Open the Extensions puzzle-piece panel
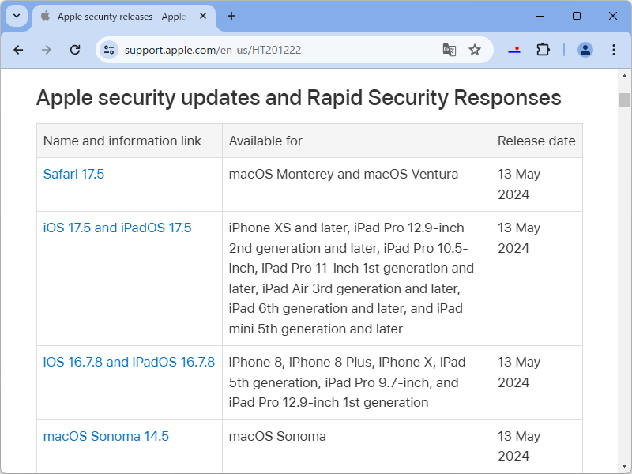The width and height of the screenshot is (632, 474). [x=543, y=49]
